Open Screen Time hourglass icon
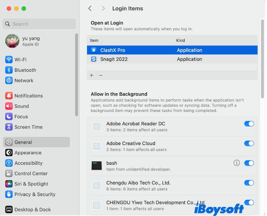The image size is (267, 216). click(9, 127)
